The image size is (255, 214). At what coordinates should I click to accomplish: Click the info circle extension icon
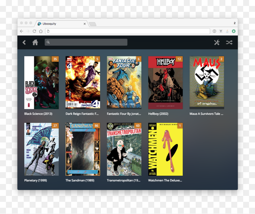coord(214,31)
